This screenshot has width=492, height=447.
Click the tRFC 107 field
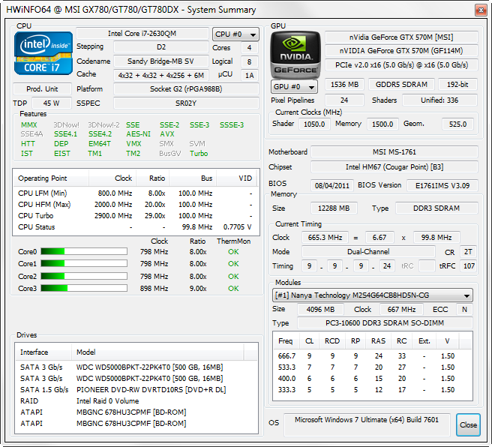pyautogui.click(x=469, y=266)
